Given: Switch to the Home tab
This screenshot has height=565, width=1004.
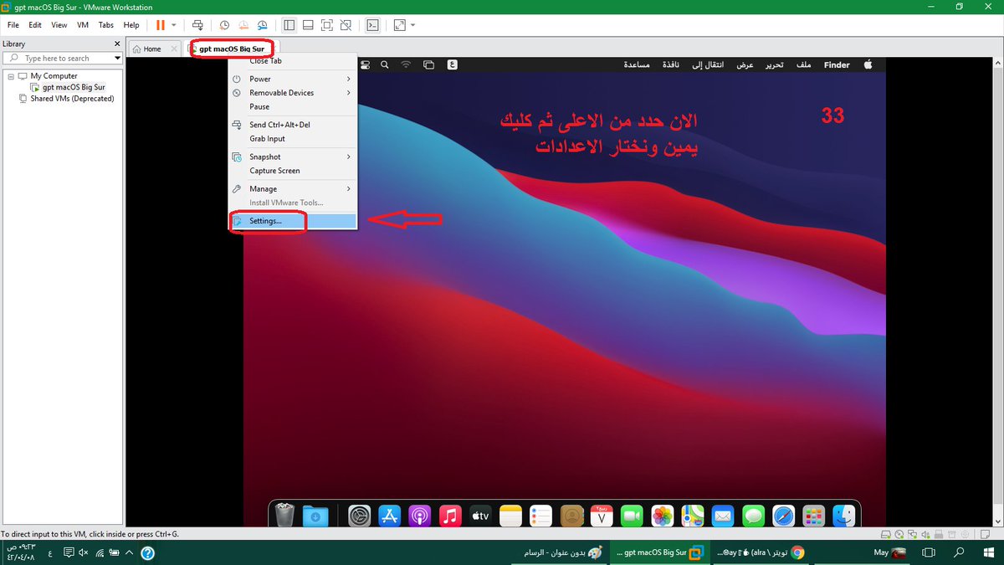Looking at the screenshot, I should tap(152, 49).
